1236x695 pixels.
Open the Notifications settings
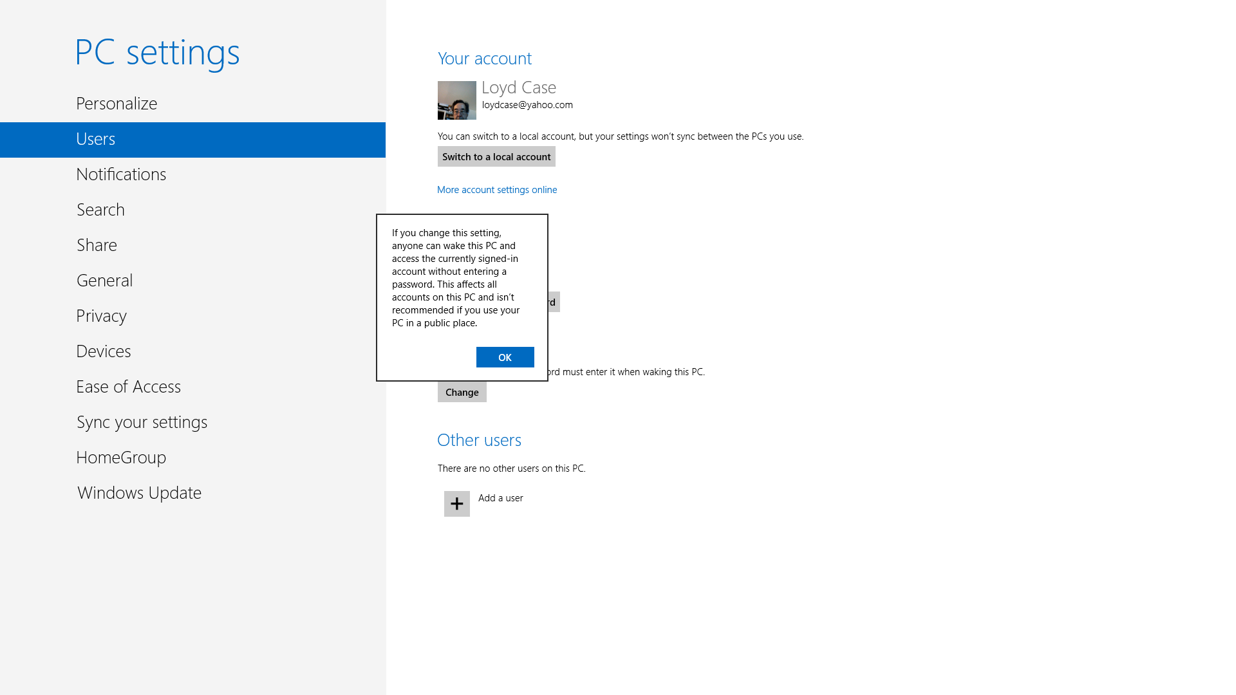coord(121,174)
